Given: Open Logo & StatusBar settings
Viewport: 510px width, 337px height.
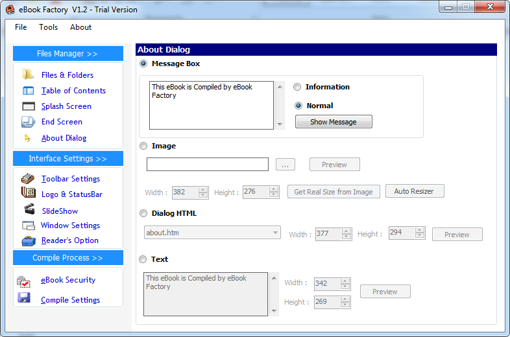Looking at the screenshot, I should coord(72,194).
